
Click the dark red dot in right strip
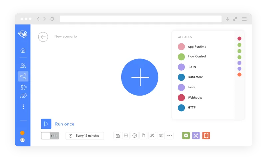click(239, 39)
